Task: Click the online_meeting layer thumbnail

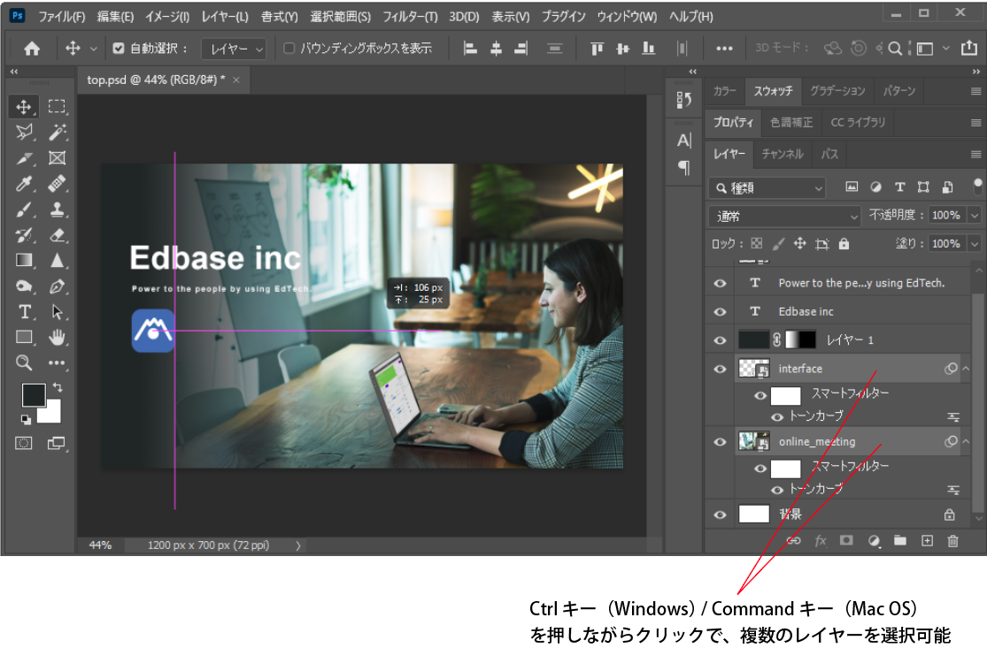Action: [752, 442]
